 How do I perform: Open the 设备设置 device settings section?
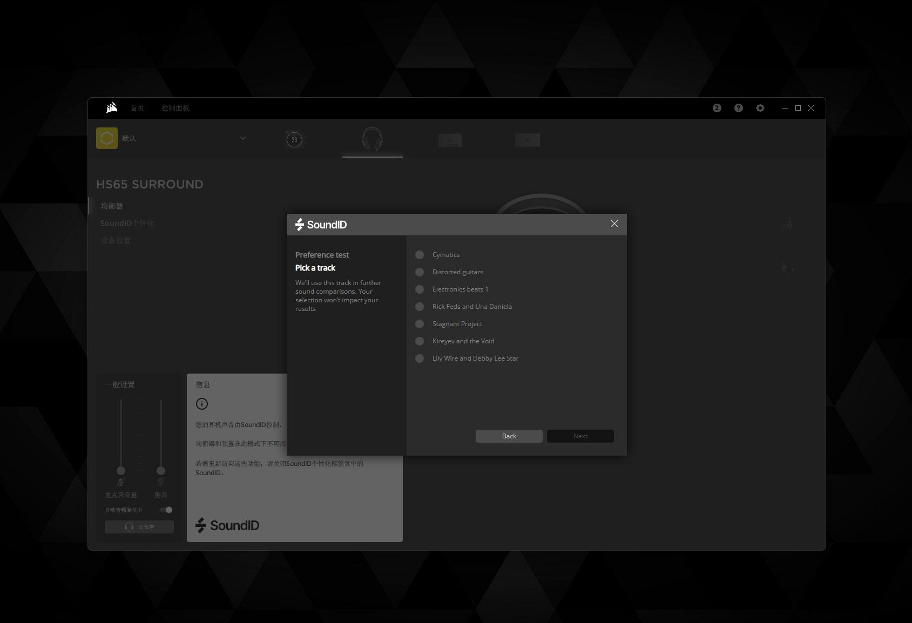tap(116, 241)
